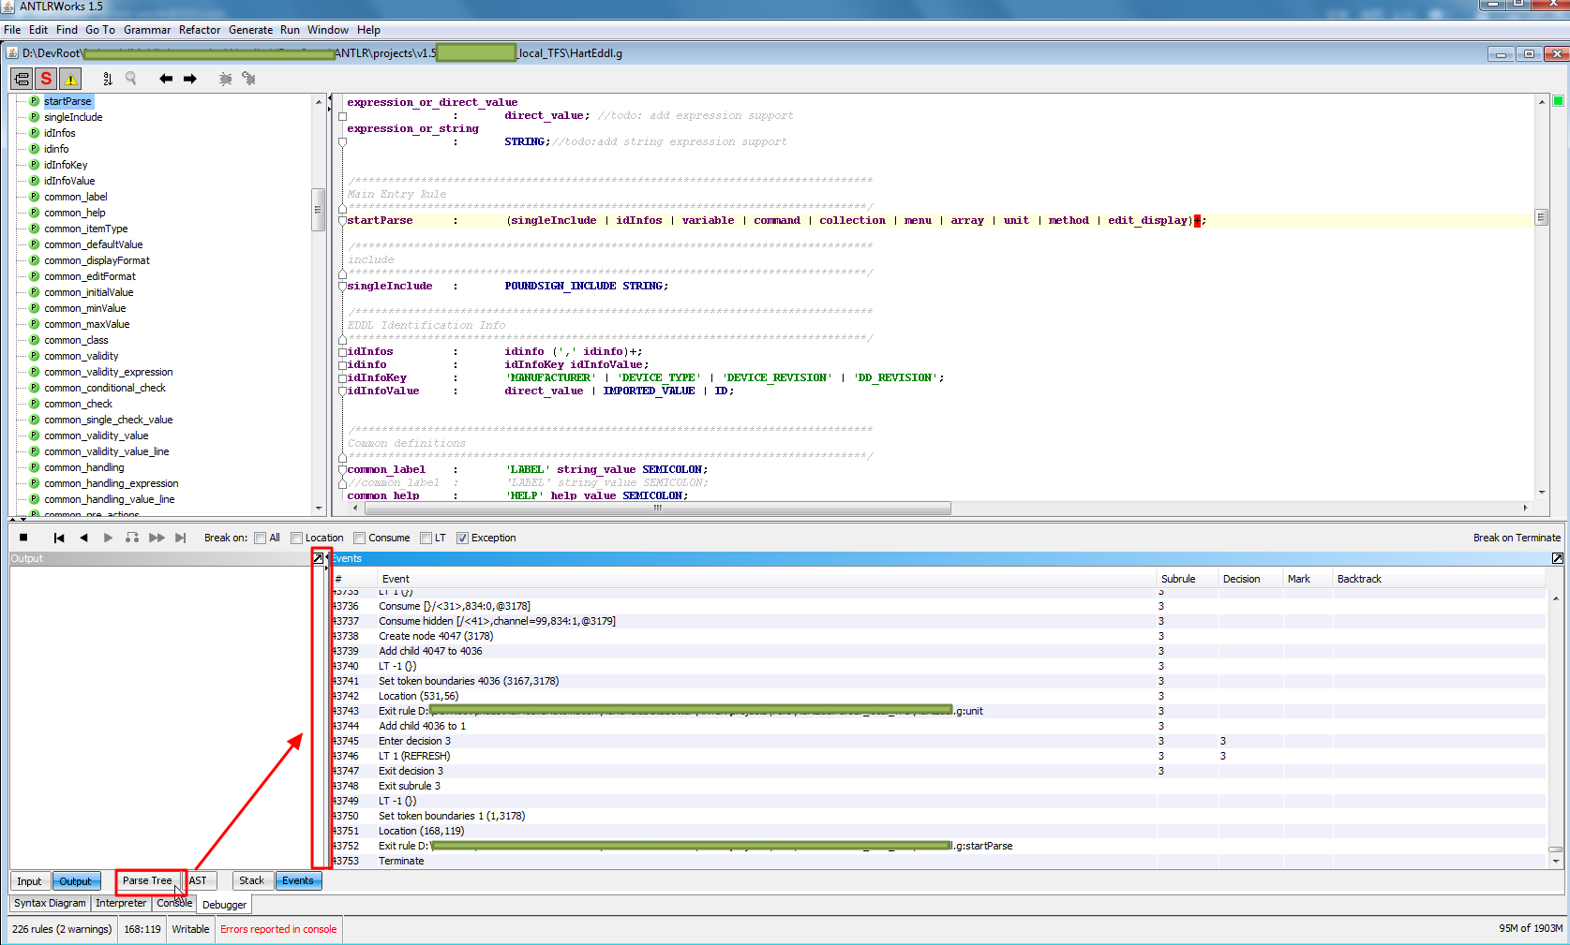The image size is (1570, 945).
Task: Collapse the idInfoValue rule in editor
Action: pyautogui.click(x=342, y=391)
